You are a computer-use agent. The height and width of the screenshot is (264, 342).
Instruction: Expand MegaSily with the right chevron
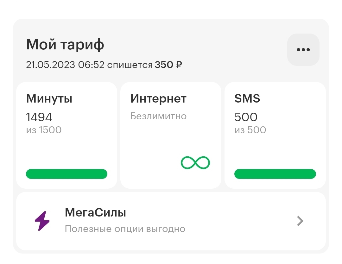(x=300, y=221)
